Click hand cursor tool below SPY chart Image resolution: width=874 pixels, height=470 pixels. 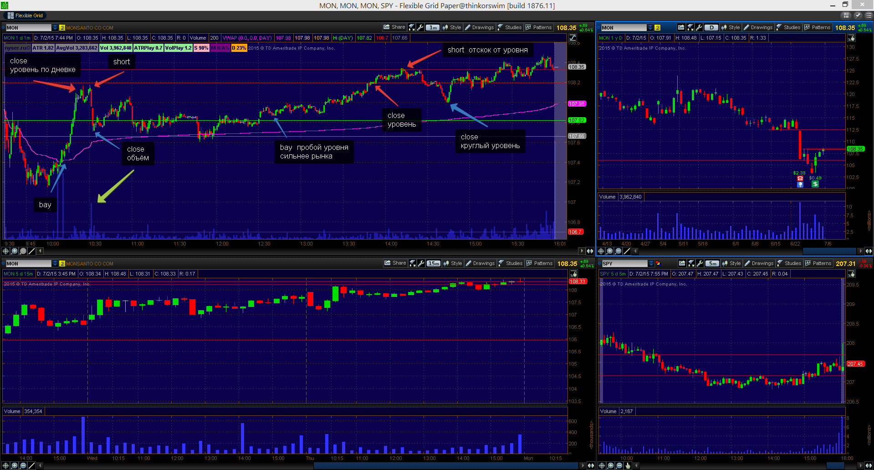[x=628, y=465]
